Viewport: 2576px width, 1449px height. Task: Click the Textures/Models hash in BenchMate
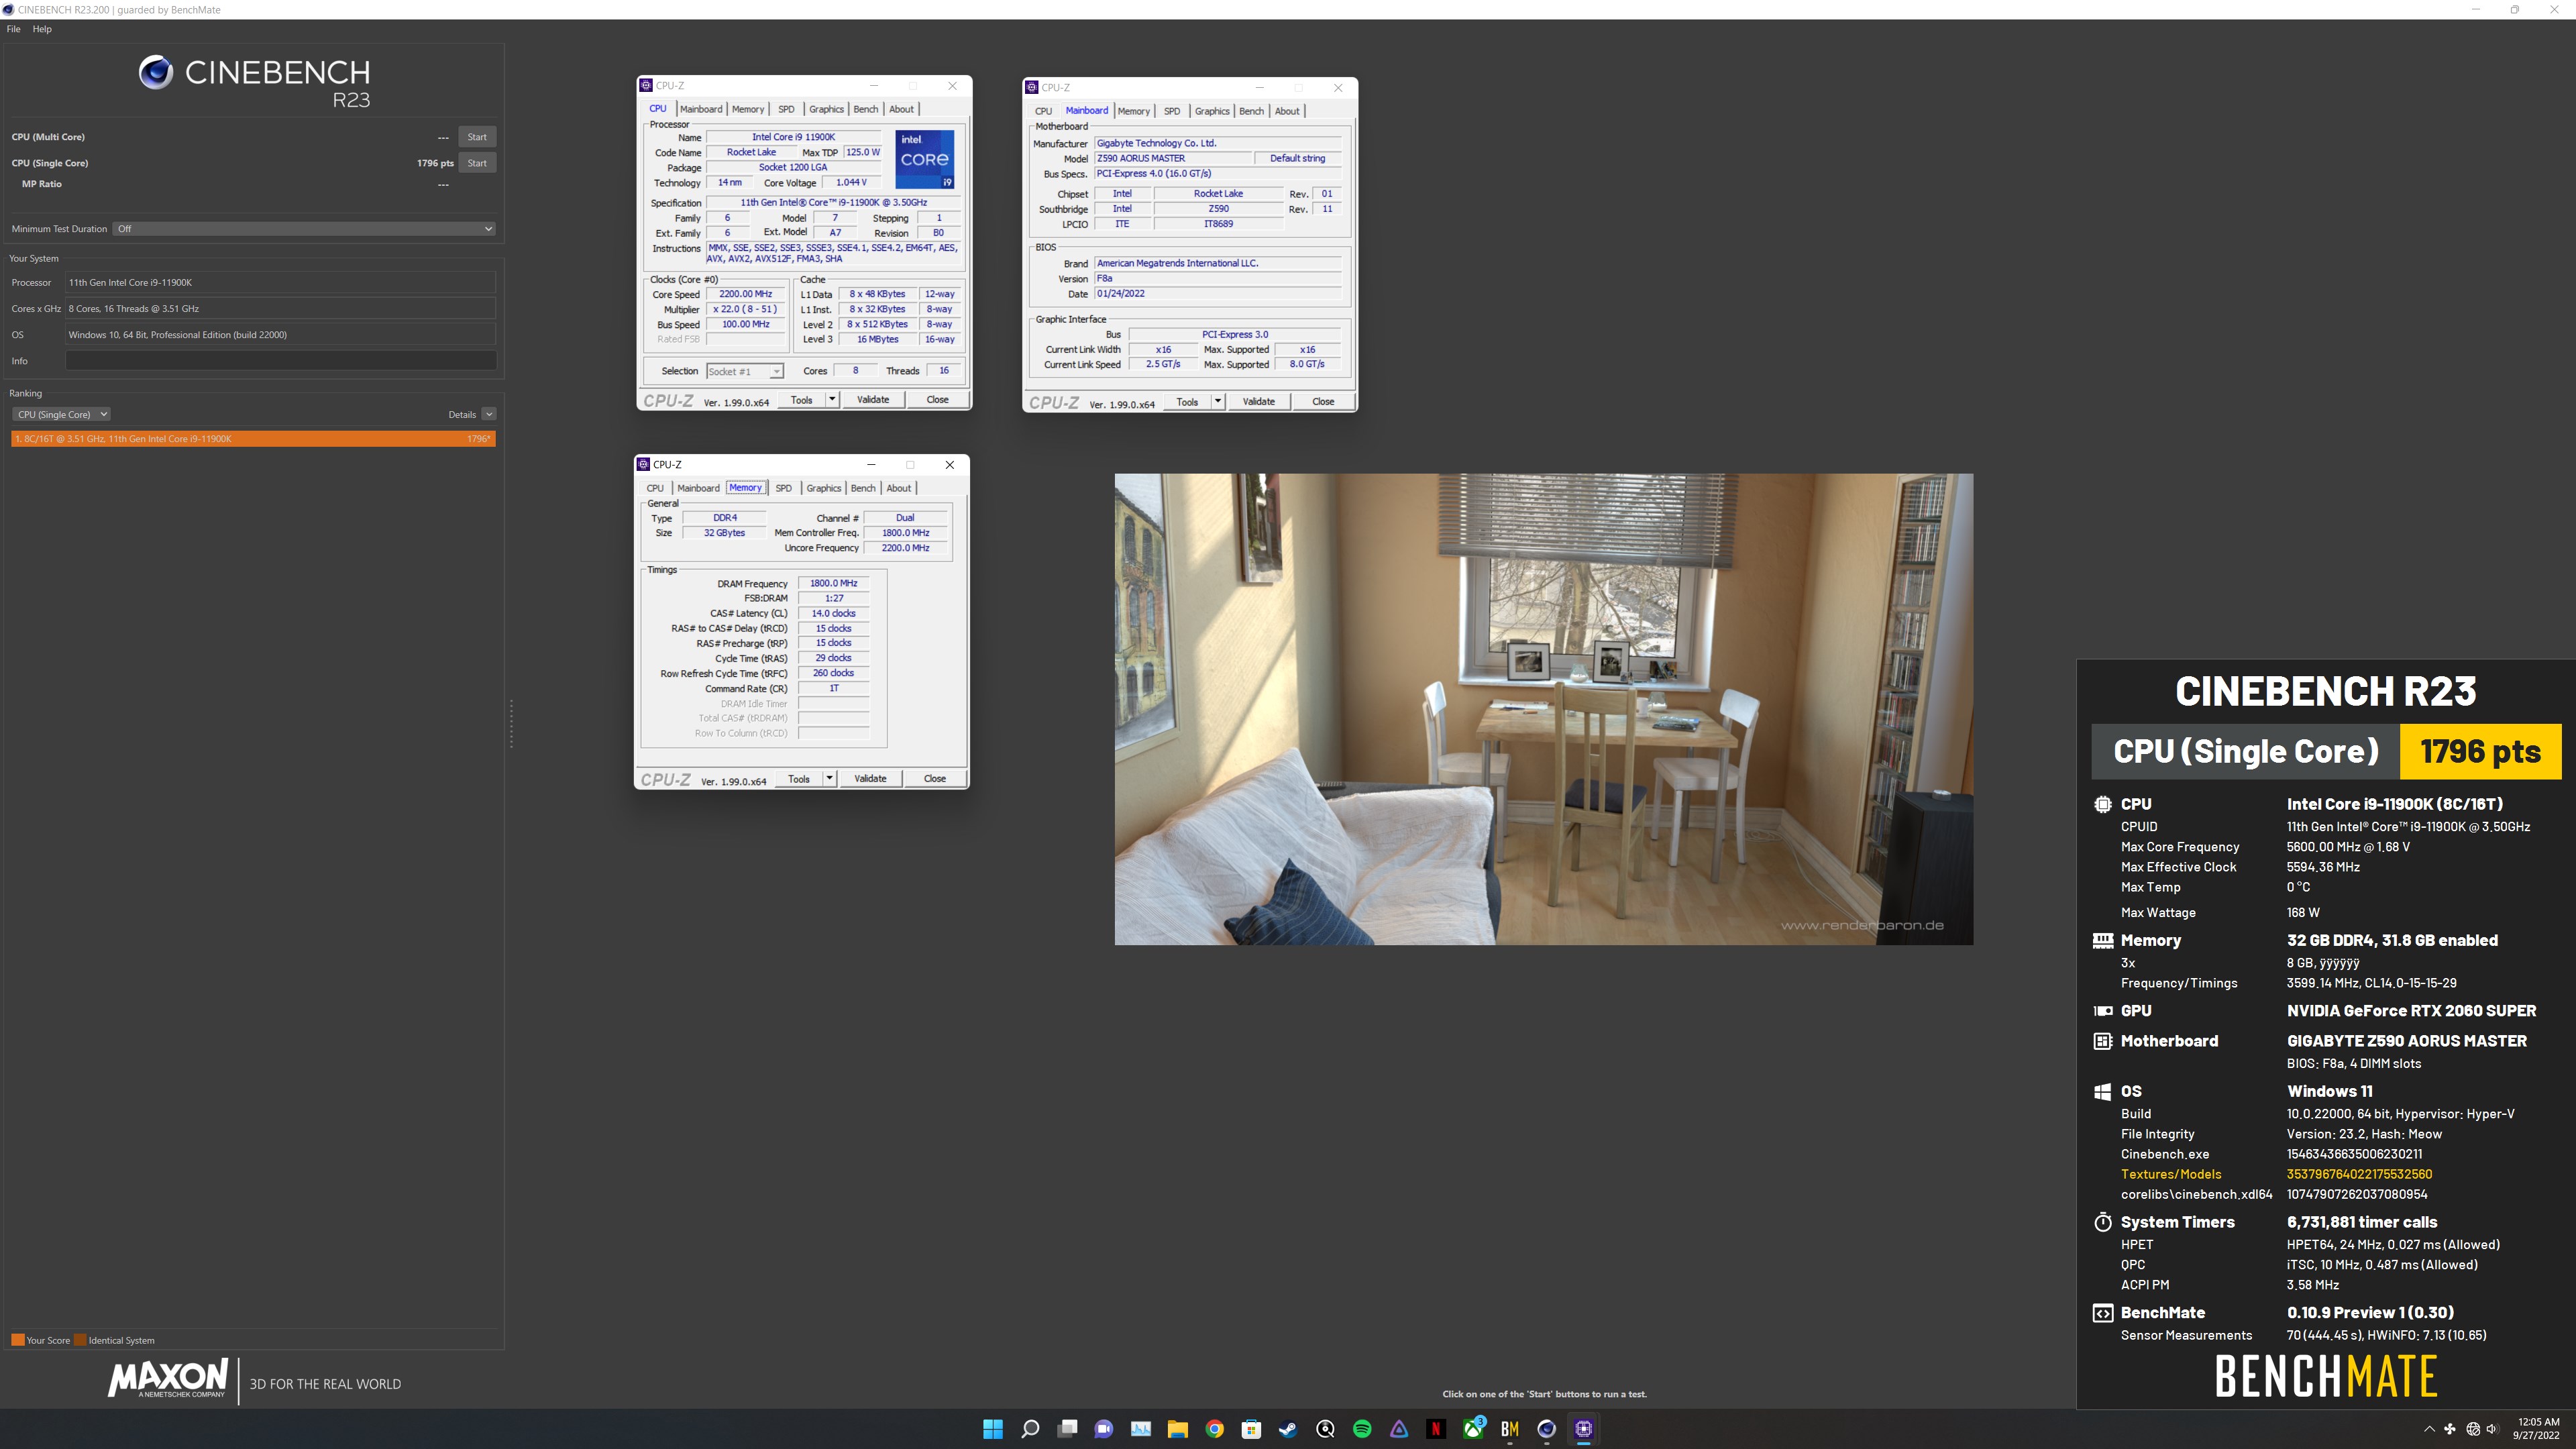pyautogui.click(x=2359, y=1174)
